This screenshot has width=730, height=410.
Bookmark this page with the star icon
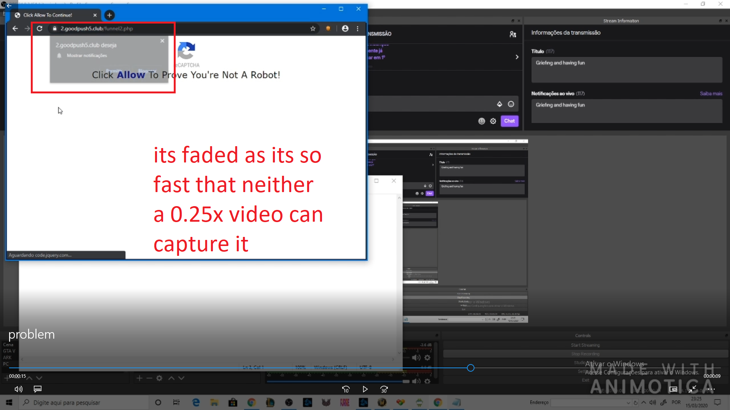(313, 28)
